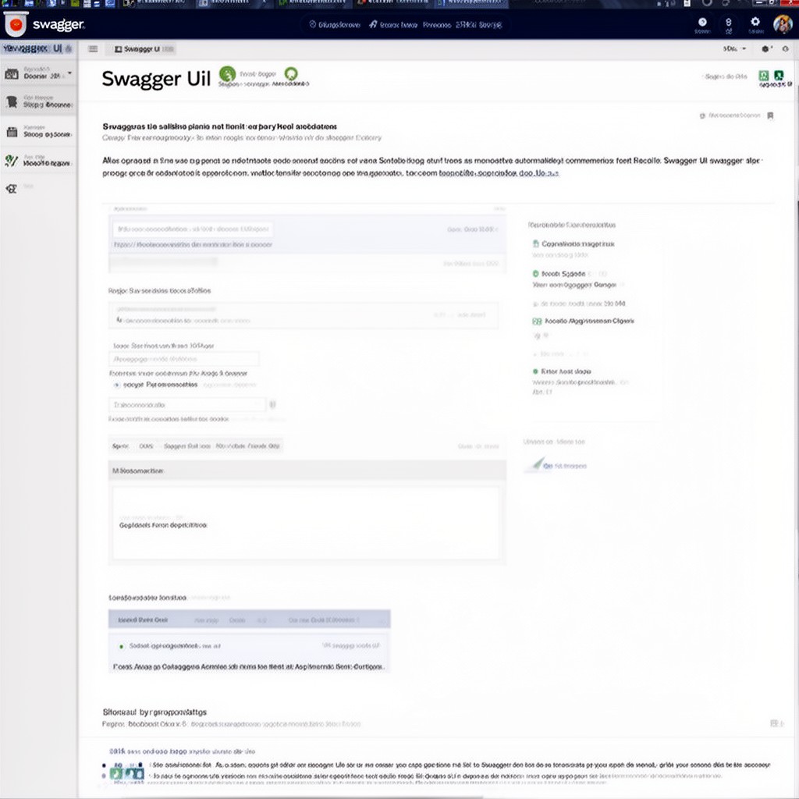Expand the dropdown arrow on the first sidebar item
The width and height of the screenshot is (799, 799).
pyautogui.click(x=69, y=73)
